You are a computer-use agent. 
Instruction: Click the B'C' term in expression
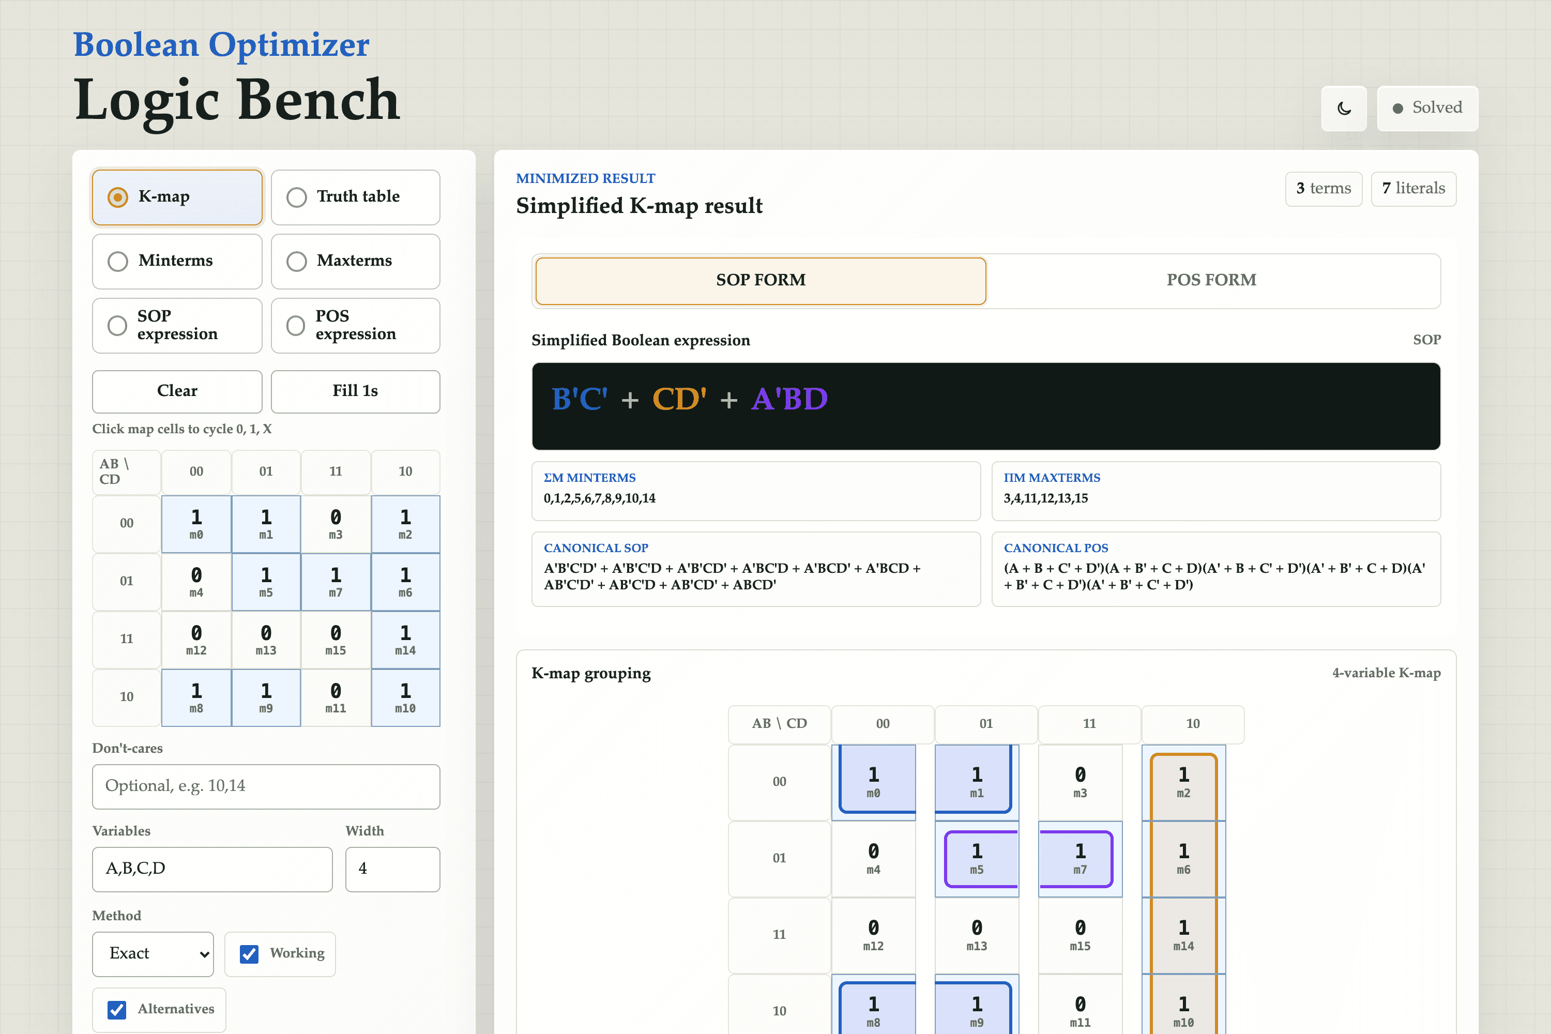579,399
